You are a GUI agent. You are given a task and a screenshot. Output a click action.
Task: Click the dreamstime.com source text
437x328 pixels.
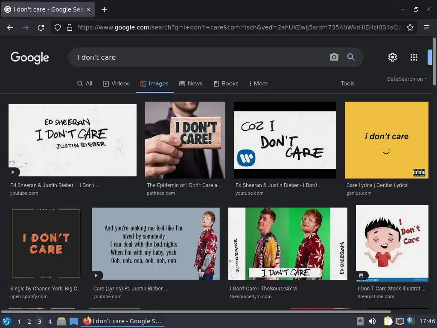click(376, 296)
